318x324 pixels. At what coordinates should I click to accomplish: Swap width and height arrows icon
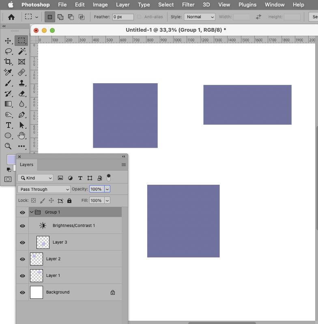tap(258, 17)
